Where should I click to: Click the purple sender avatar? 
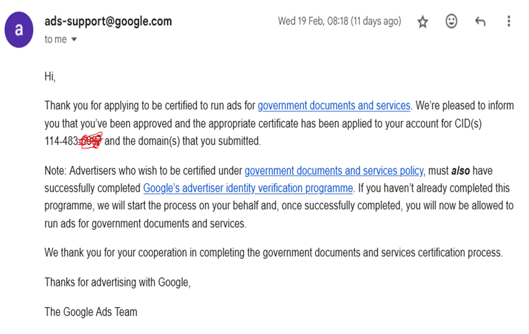(x=20, y=29)
